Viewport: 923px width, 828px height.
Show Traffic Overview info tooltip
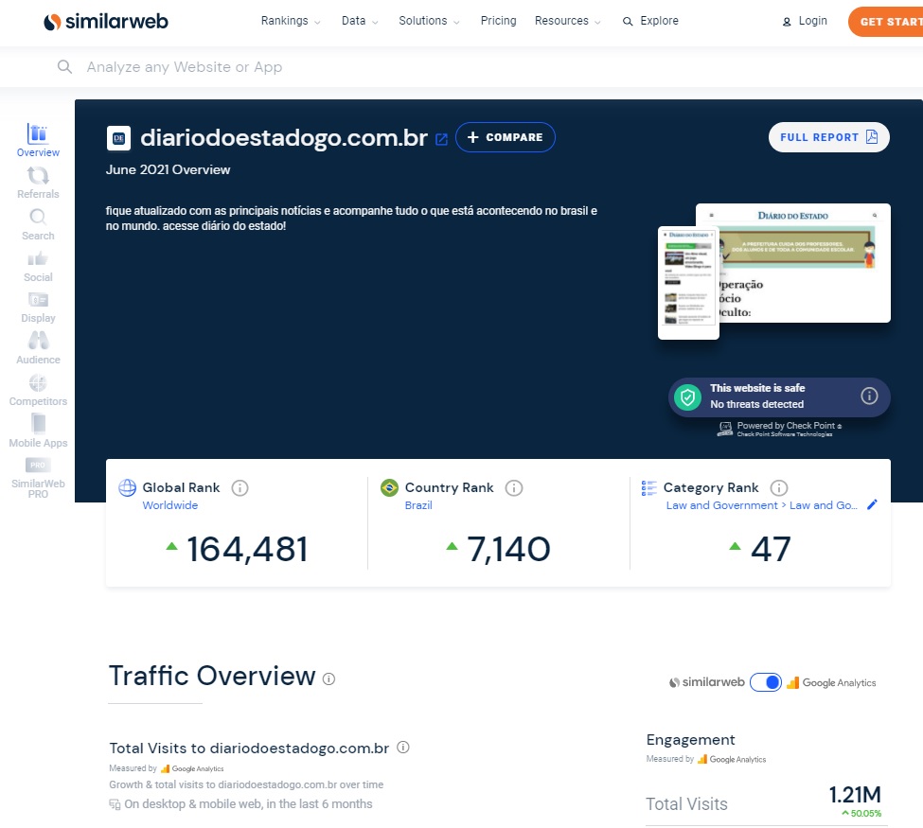[329, 678]
